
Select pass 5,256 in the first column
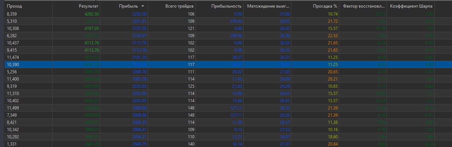point(12,72)
